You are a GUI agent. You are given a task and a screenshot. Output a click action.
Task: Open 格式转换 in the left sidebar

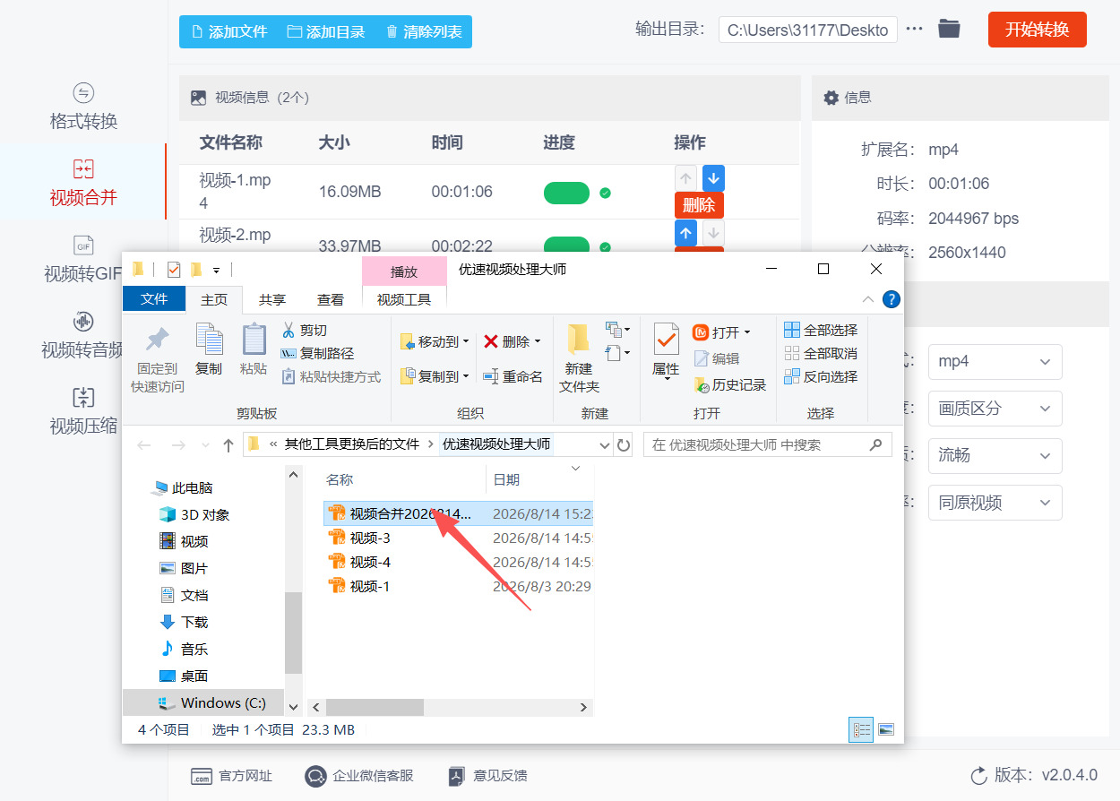(x=83, y=107)
